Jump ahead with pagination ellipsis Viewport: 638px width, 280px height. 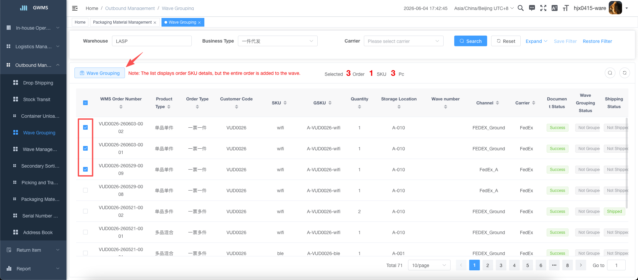(x=554, y=265)
